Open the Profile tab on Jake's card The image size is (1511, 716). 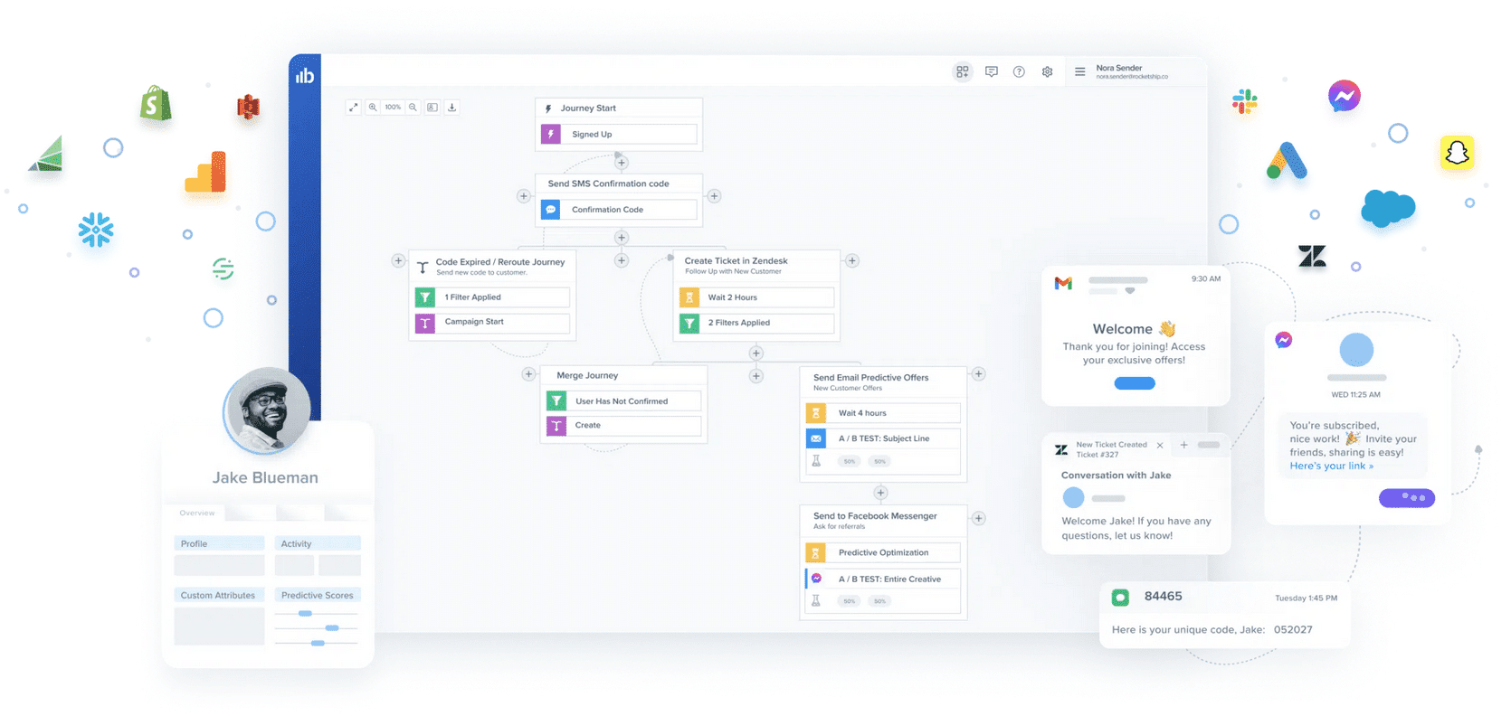[219, 543]
